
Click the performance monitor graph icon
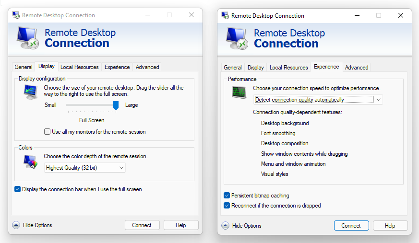239,93
